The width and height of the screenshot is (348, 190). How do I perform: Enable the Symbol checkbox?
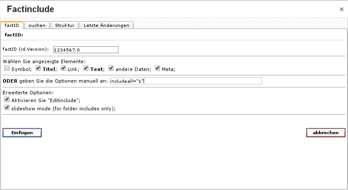coord(7,68)
